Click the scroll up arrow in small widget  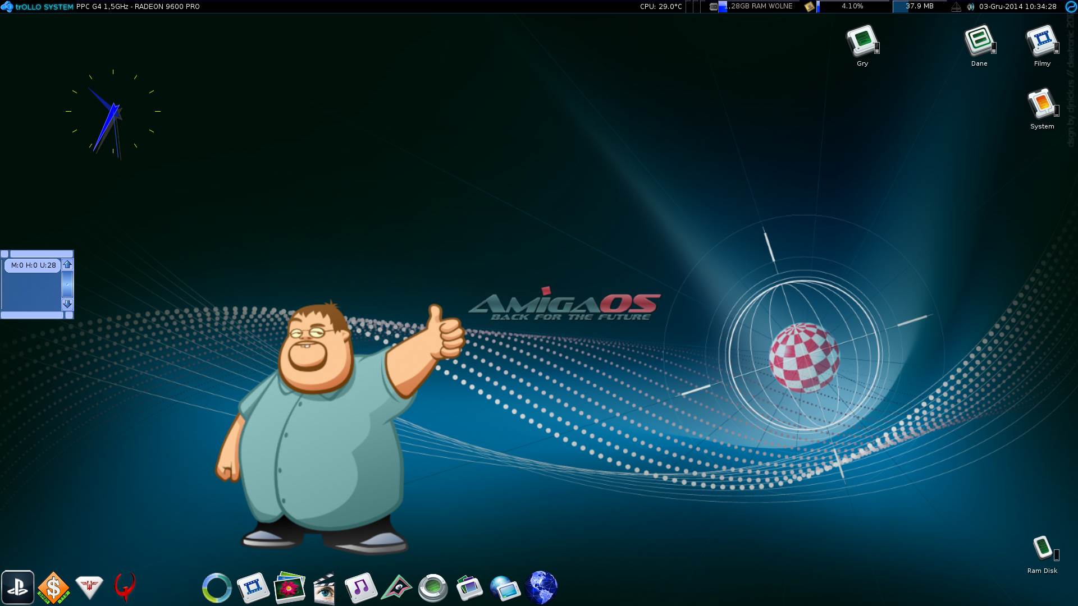coord(67,264)
